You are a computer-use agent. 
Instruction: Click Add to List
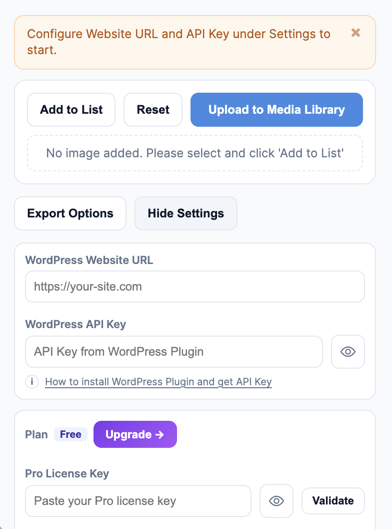pyautogui.click(x=71, y=110)
